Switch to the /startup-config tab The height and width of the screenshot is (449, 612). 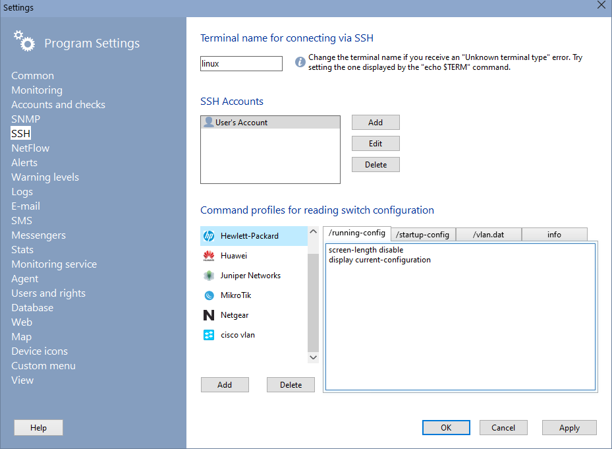point(422,233)
